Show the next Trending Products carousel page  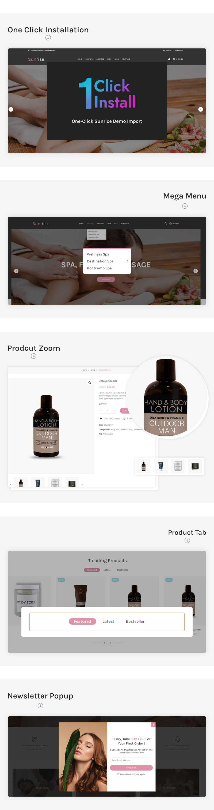pos(111,643)
